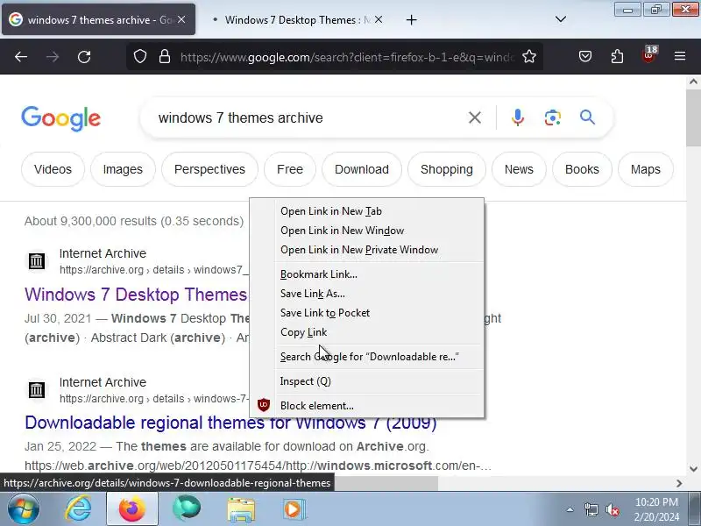Select the Books filter chip
The width and height of the screenshot is (701, 526).
(x=582, y=169)
